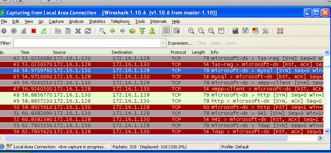This screenshot has height=153, width=331.
Task: Open the Internals menu
Action: coord(158,21)
